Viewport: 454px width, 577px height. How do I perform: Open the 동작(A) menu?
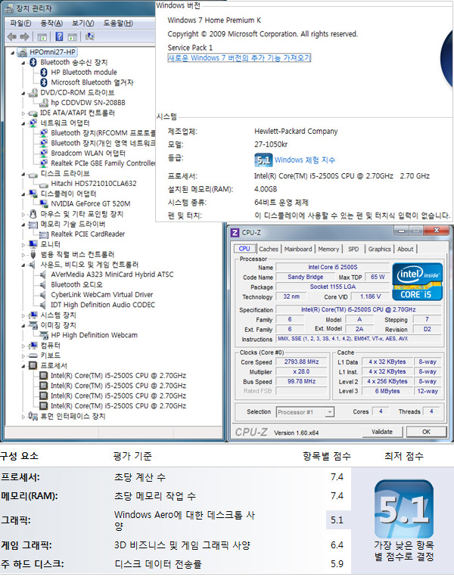pyautogui.click(x=51, y=23)
